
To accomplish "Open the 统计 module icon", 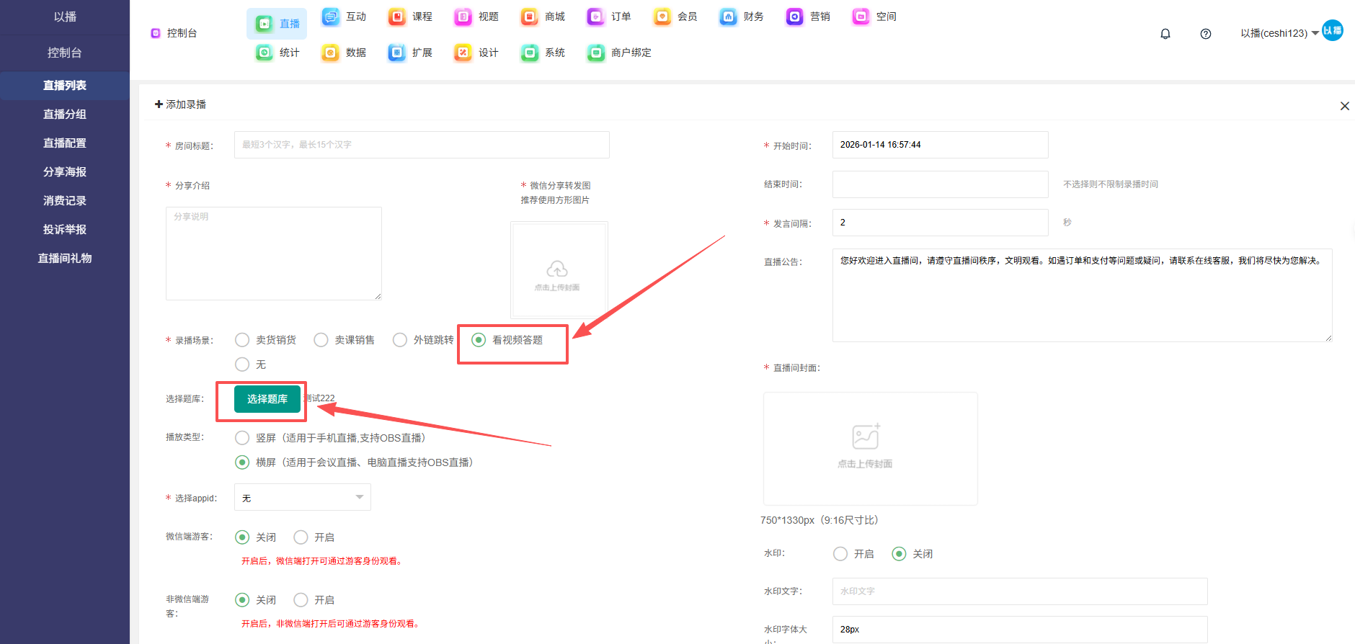I will [x=265, y=53].
